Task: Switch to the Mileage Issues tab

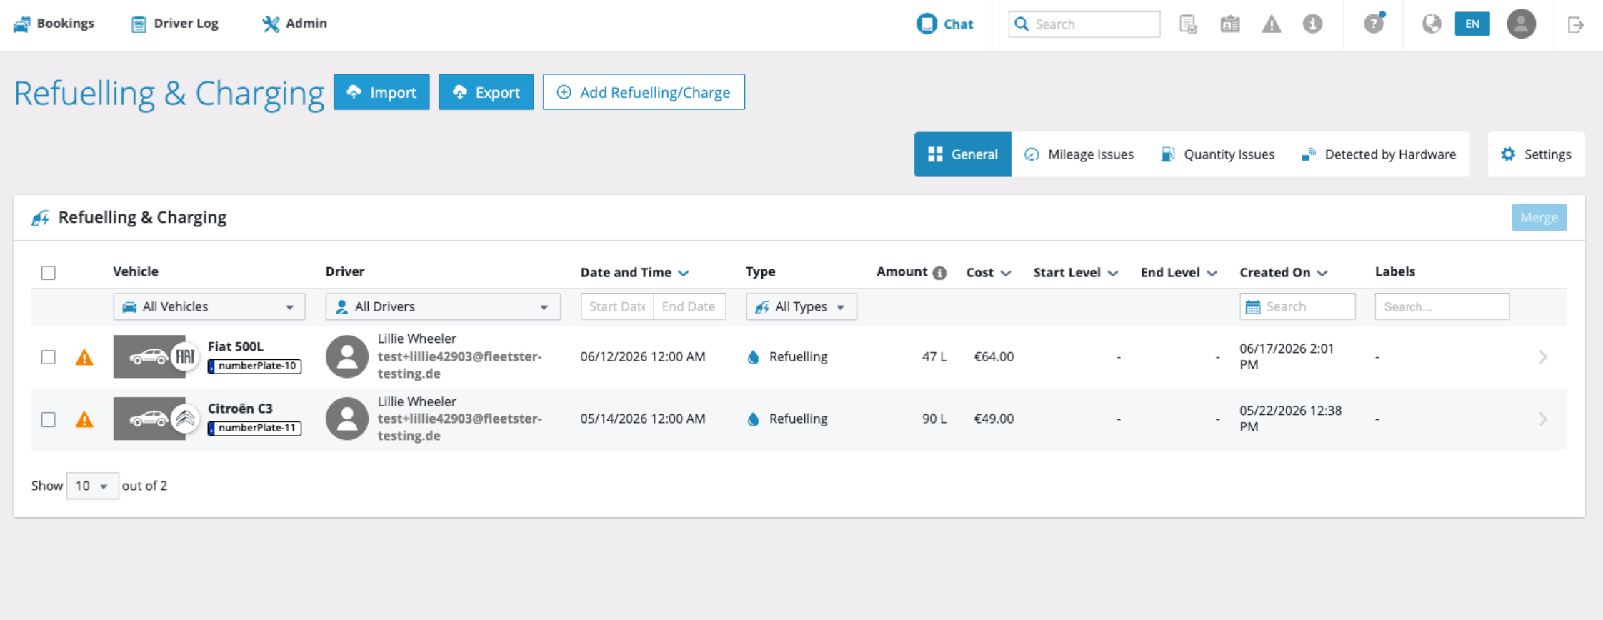Action: coord(1079,154)
